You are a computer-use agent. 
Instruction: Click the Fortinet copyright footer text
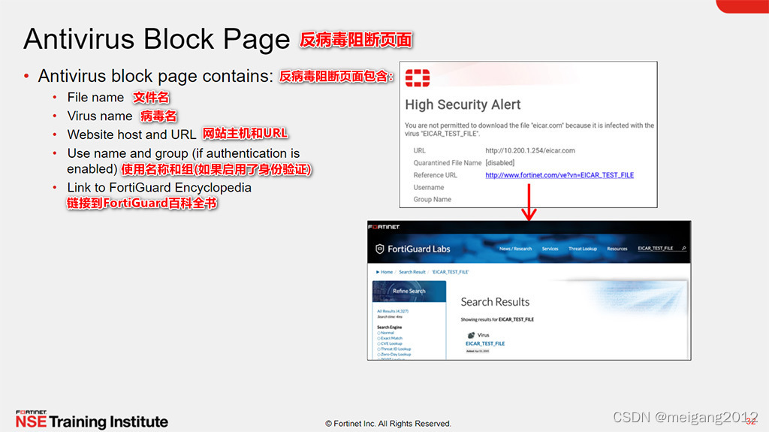(x=388, y=424)
